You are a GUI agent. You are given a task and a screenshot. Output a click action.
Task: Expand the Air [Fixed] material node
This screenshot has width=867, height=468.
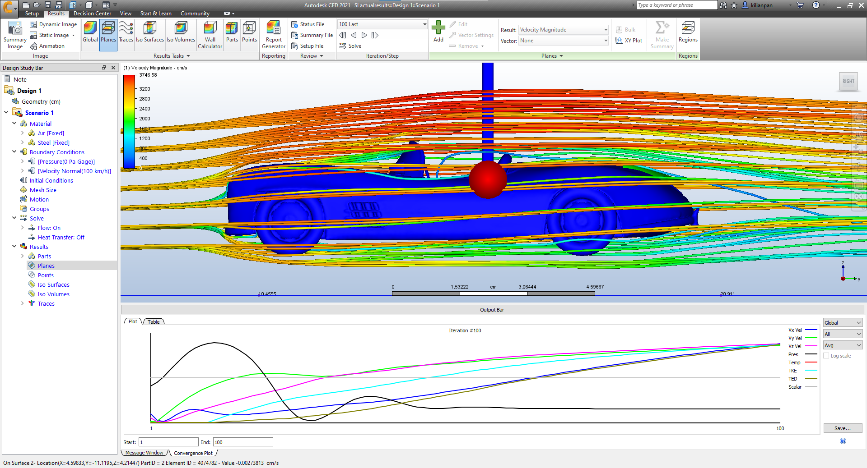tap(22, 133)
